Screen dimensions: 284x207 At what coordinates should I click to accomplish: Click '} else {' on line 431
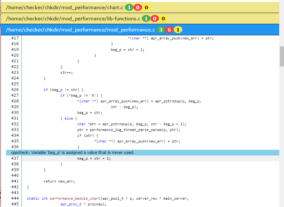tap(69, 119)
